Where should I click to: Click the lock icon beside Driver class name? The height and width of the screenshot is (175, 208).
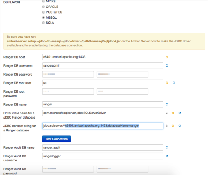coord(167,113)
